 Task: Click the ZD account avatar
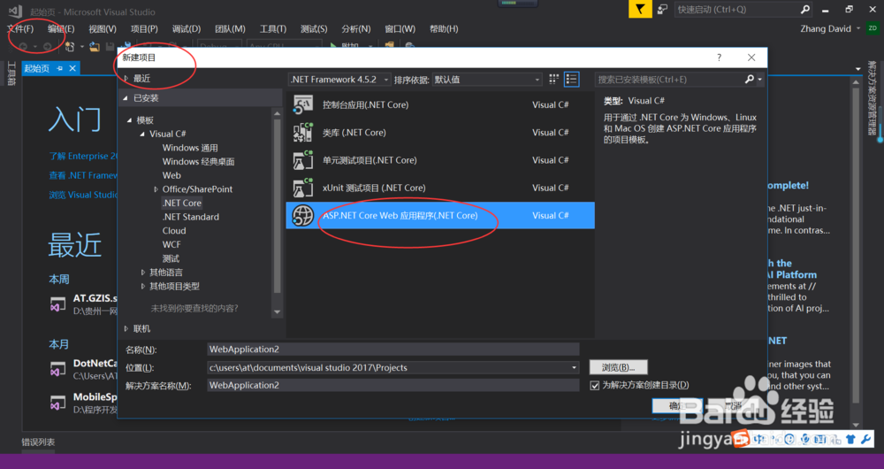873,29
